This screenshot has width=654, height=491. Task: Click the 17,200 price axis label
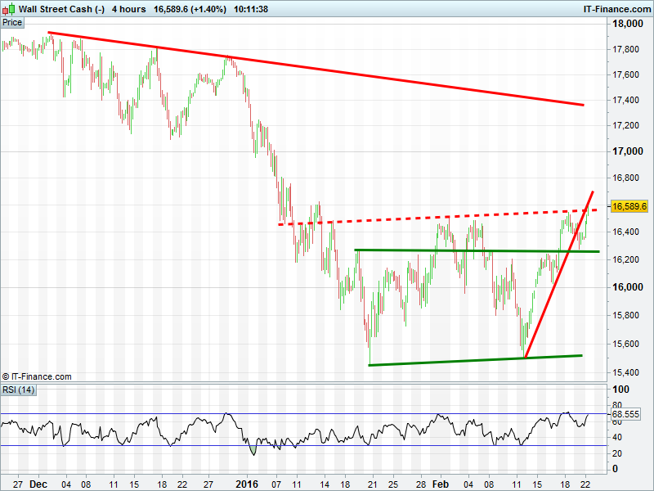(625, 125)
